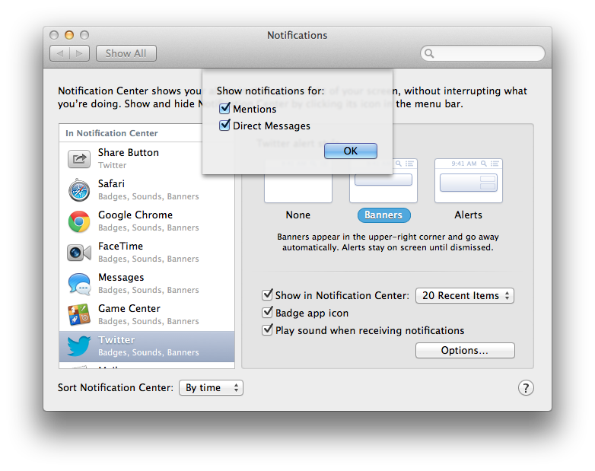Focus the preferences search field
The width and height of the screenshot is (595, 471).
pos(482,53)
